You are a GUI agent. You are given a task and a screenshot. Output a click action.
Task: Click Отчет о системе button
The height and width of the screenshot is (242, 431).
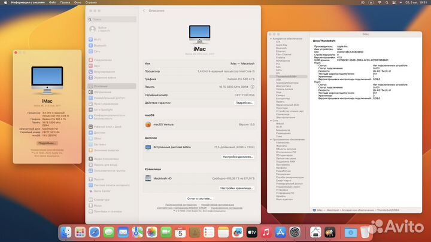coord(199,198)
